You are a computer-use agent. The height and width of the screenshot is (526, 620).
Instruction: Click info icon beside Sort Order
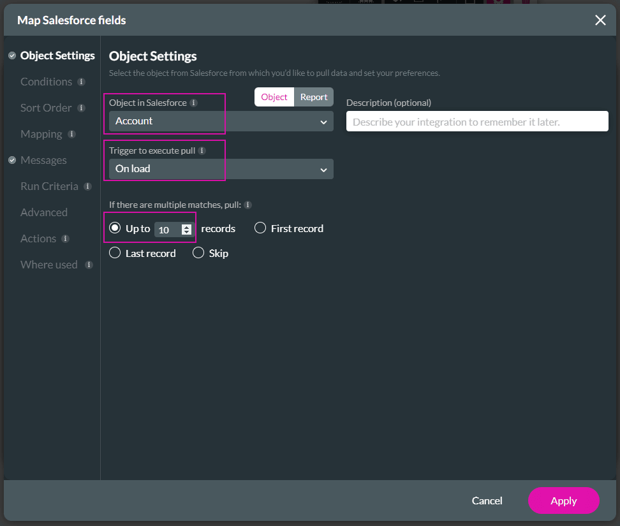tap(81, 108)
